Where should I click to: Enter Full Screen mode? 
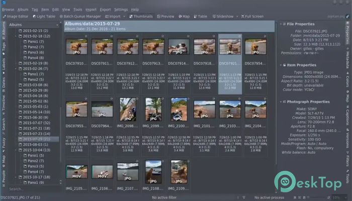point(252,17)
